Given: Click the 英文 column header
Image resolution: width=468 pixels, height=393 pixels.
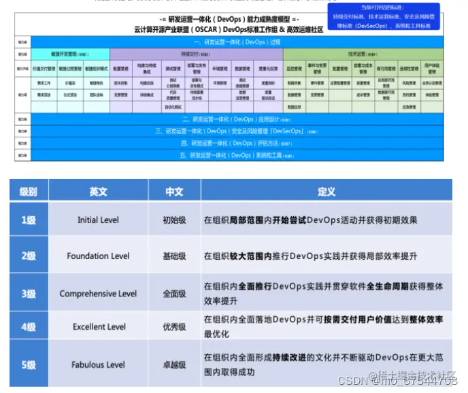Looking at the screenshot, I should pyautogui.click(x=98, y=191).
